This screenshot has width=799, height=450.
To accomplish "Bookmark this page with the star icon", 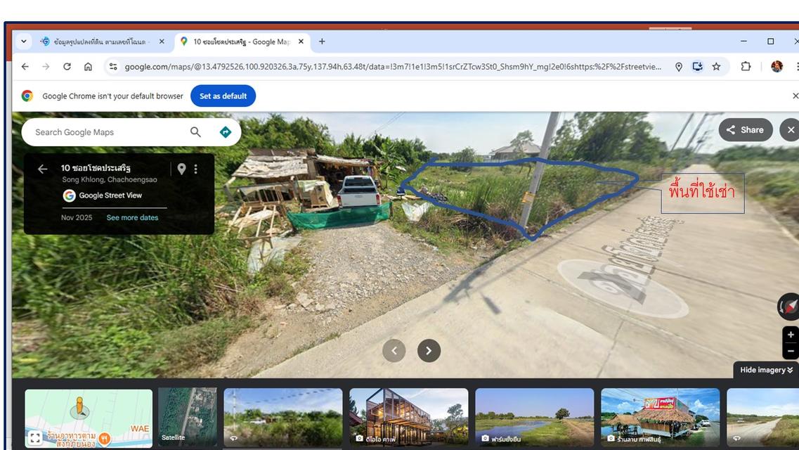I will pyautogui.click(x=716, y=67).
